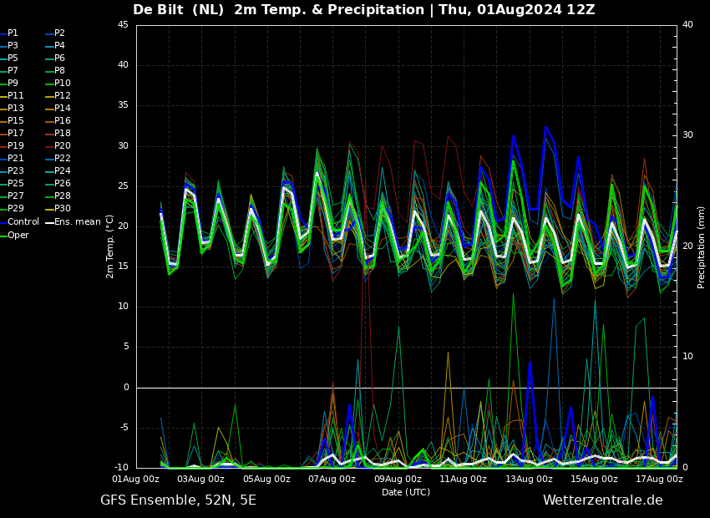
Task: Choose the P15 legend label
Action: click(x=15, y=120)
